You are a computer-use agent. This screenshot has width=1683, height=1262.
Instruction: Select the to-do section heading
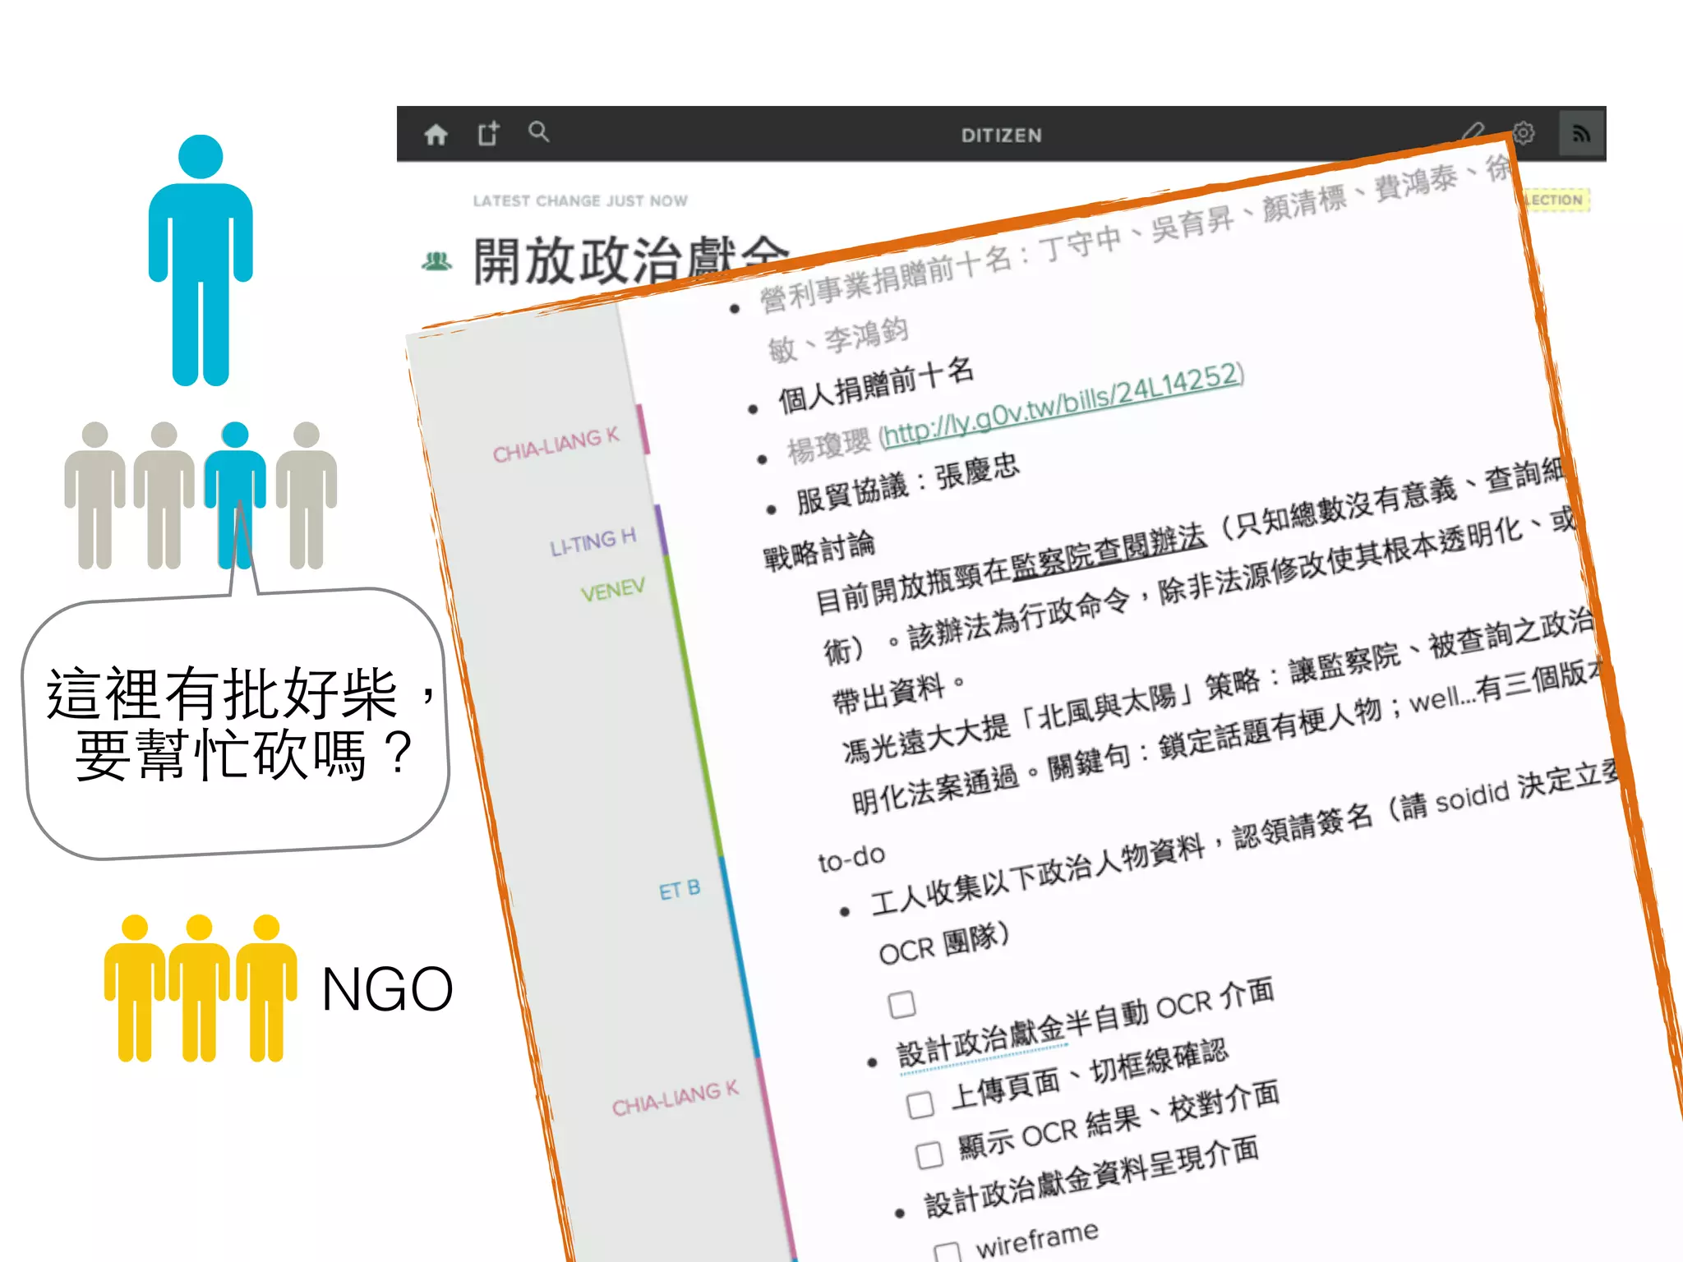851,858
